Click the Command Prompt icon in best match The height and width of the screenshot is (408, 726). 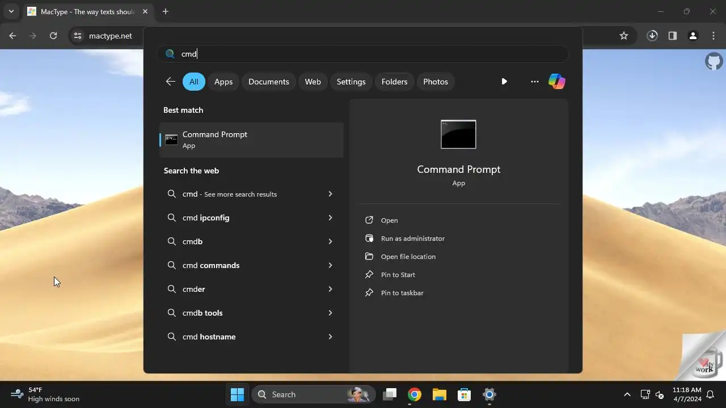pyautogui.click(x=171, y=140)
